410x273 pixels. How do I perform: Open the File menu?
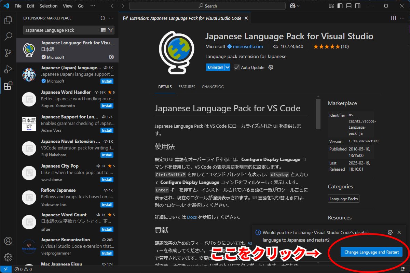(18, 6)
